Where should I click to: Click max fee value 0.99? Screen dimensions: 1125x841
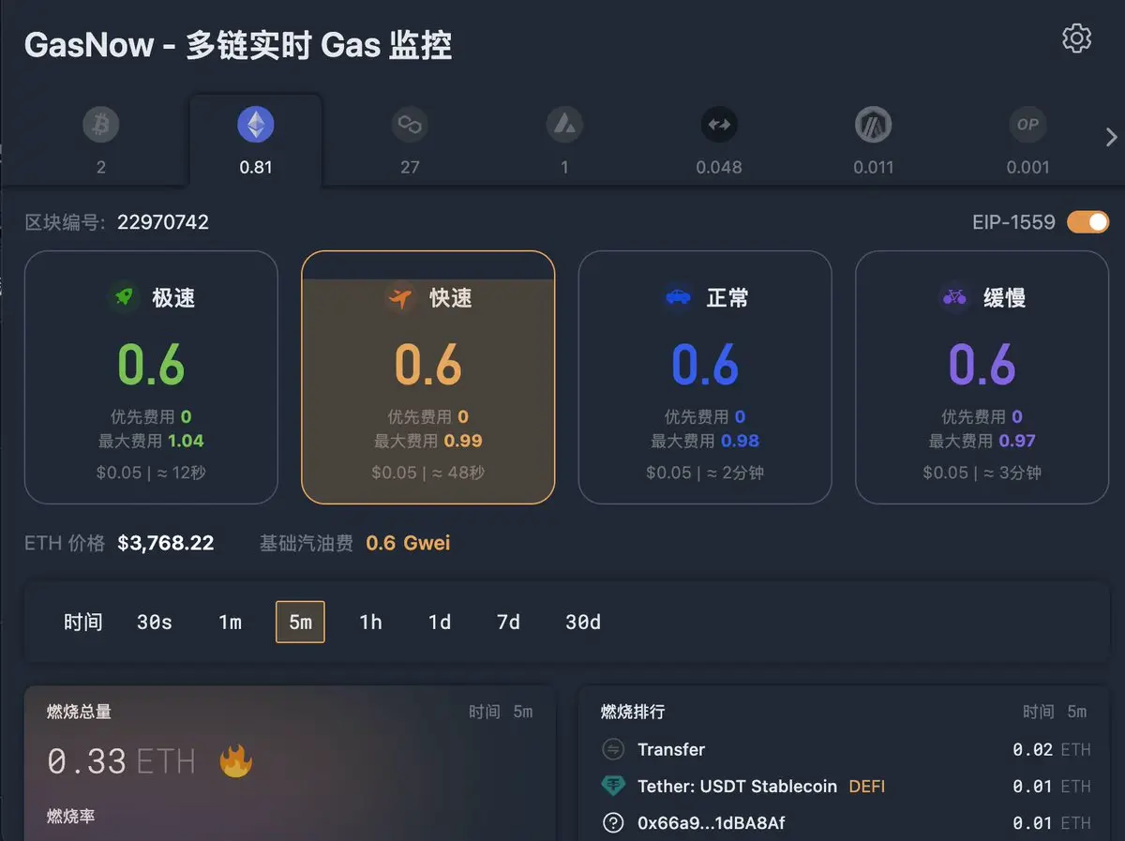[463, 441]
